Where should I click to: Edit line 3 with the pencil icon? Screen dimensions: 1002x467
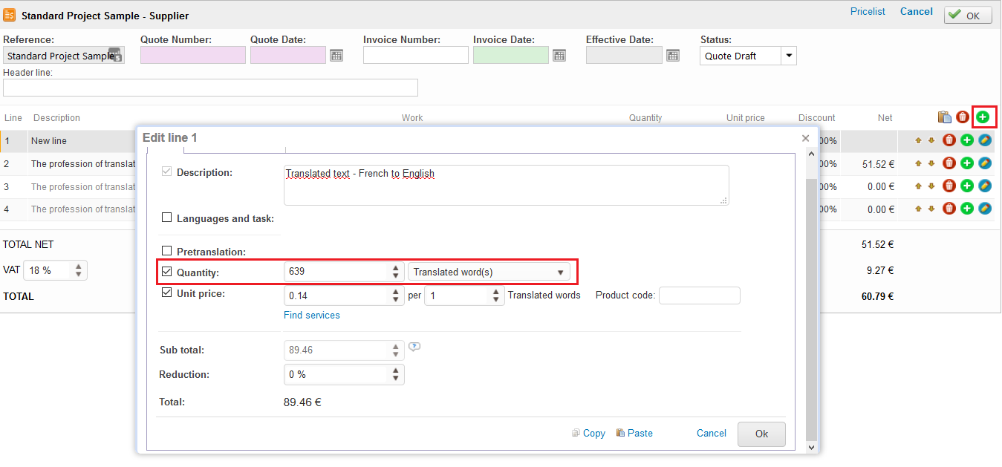tap(985, 186)
